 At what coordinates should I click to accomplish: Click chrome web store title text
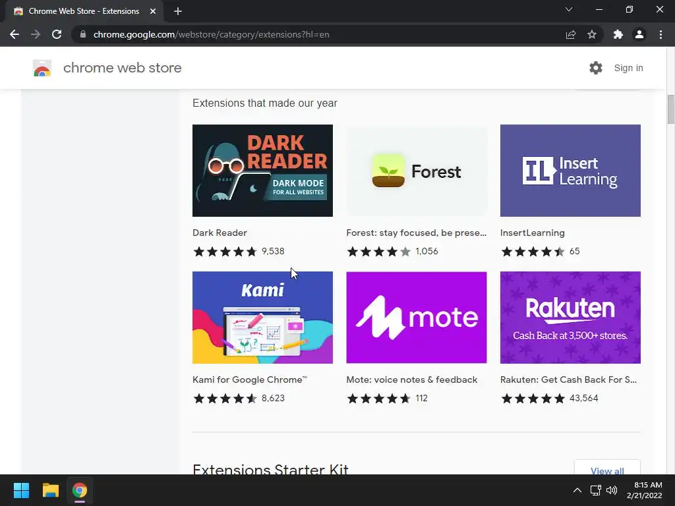(122, 68)
